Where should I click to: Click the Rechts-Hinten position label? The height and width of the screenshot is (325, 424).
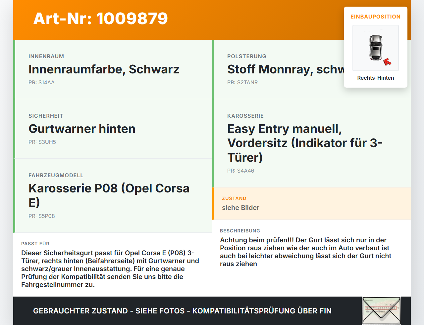375,78
